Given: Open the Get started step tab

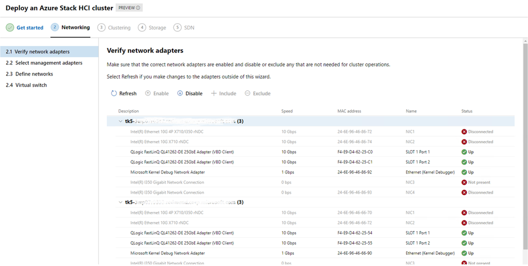Looking at the screenshot, I should pyautogui.click(x=30, y=27).
